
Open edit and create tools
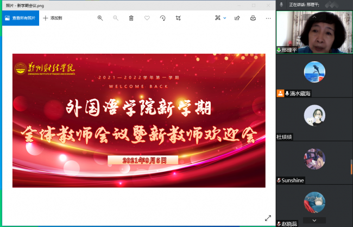tap(218, 18)
